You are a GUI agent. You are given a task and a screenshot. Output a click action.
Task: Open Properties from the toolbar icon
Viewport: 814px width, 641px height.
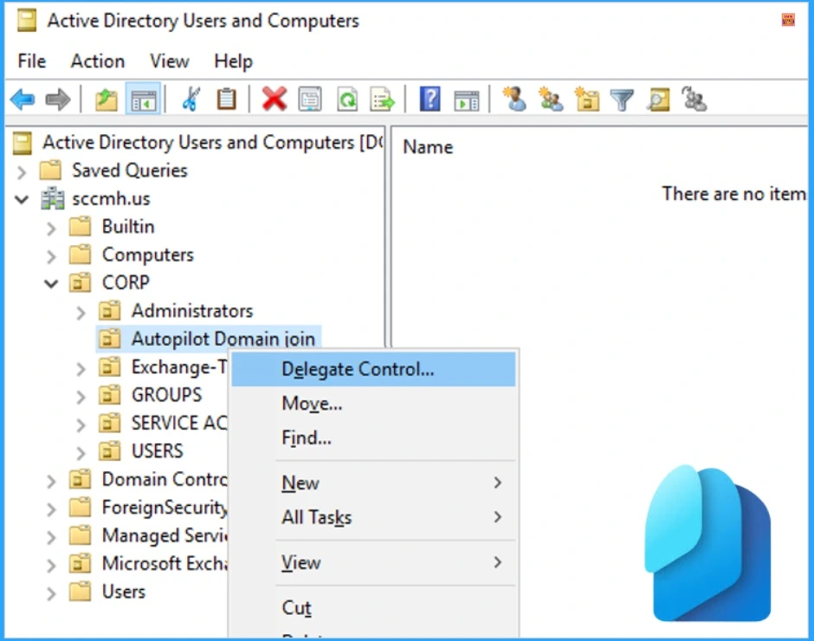[310, 99]
